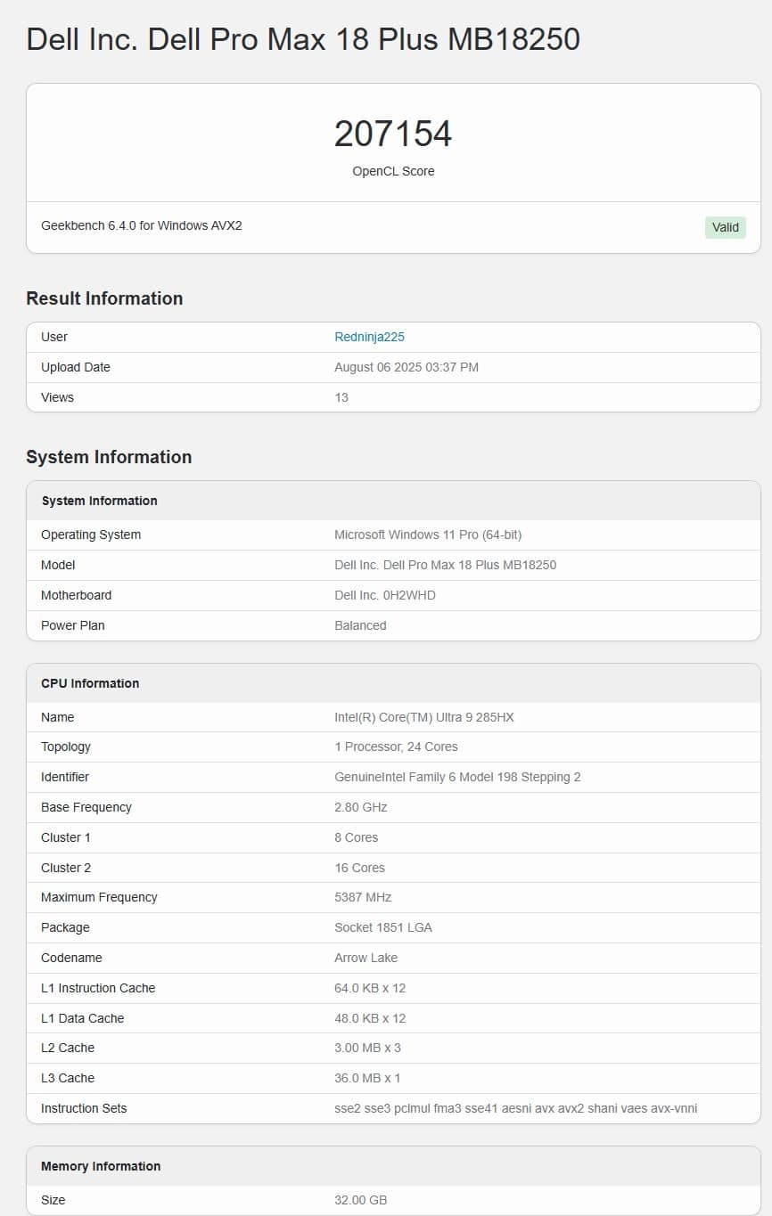Viewport: 772px width, 1216px height.
Task: Select the CPU name Intel Core Ultra 9 285HX
Action: click(424, 717)
